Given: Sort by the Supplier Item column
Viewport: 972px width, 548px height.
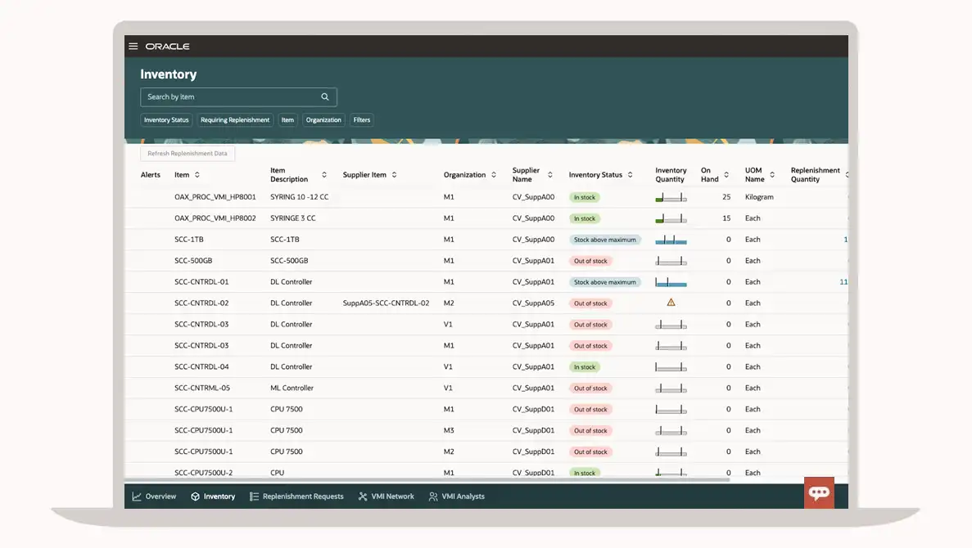Looking at the screenshot, I should point(394,175).
